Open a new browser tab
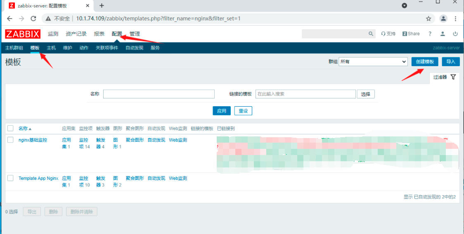 102,5
